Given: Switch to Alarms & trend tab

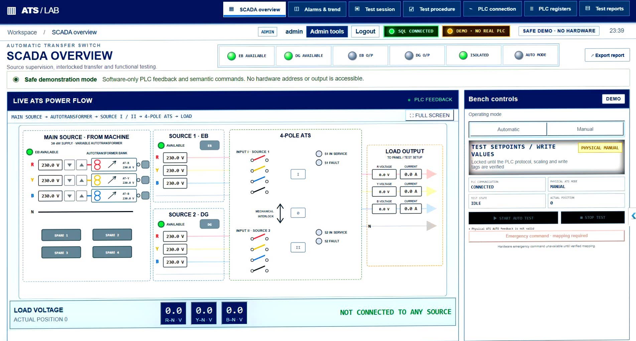Looking at the screenshot, I should click(x=317, y=9).
